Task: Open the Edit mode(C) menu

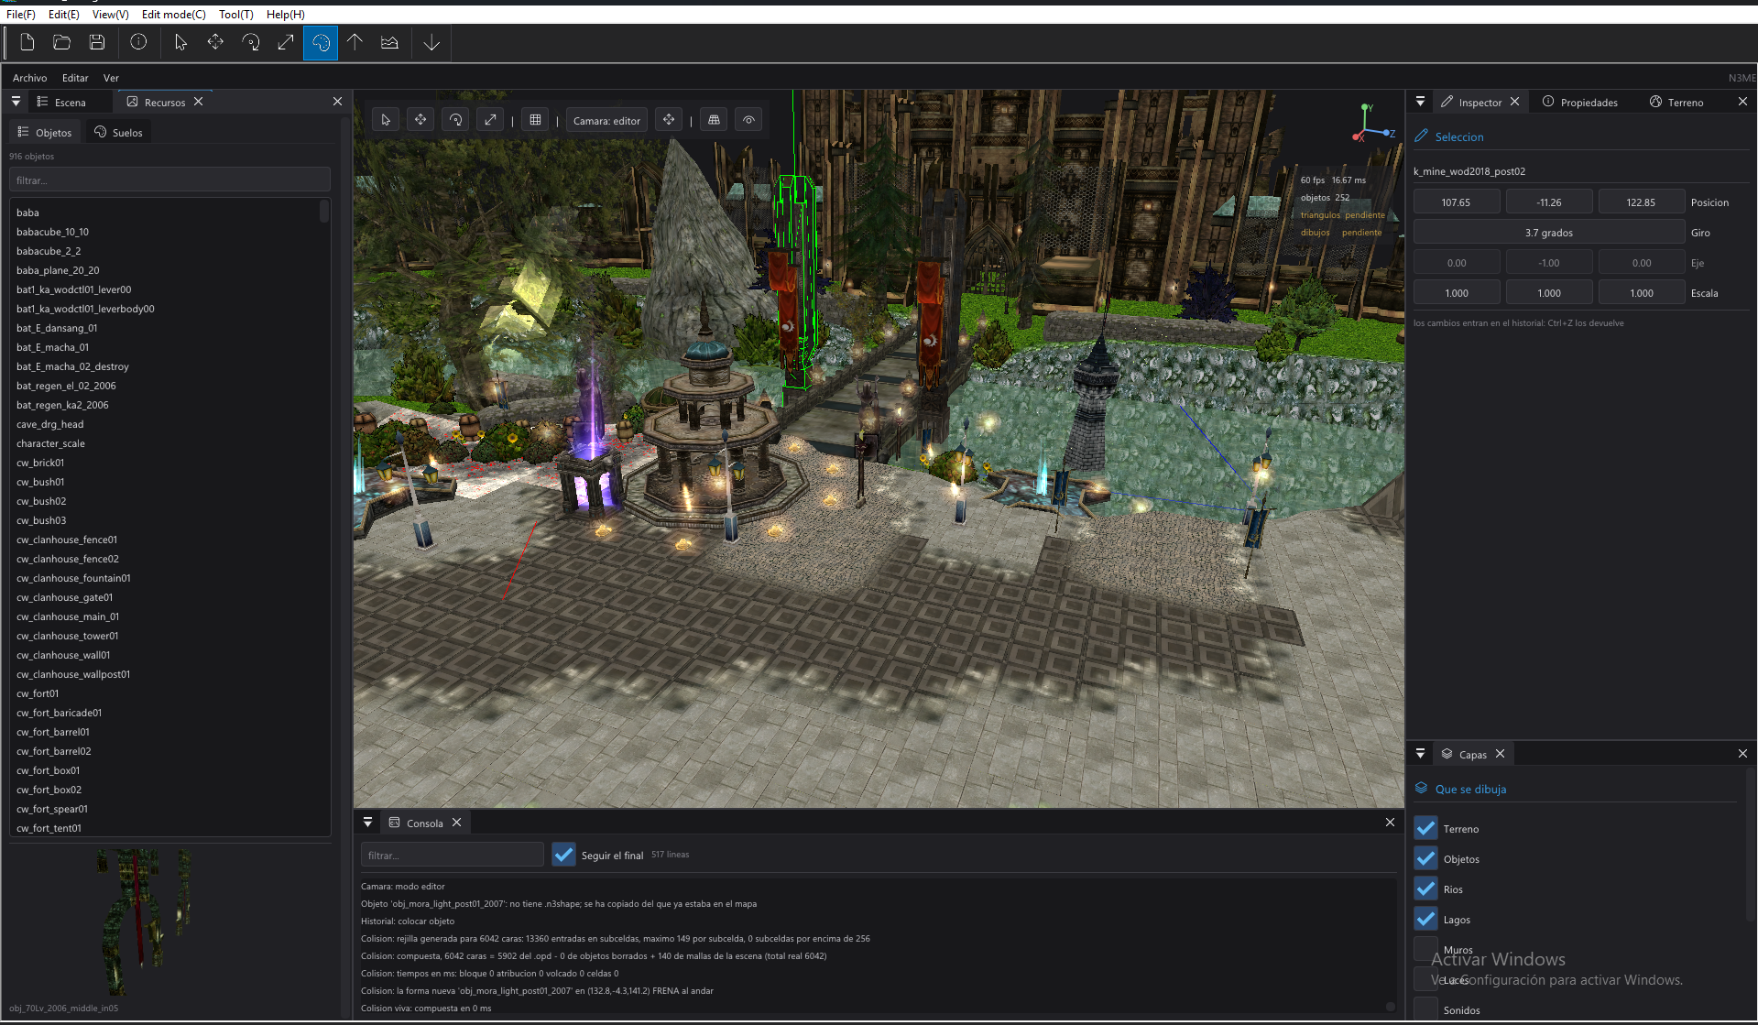Action: [173, 15]
